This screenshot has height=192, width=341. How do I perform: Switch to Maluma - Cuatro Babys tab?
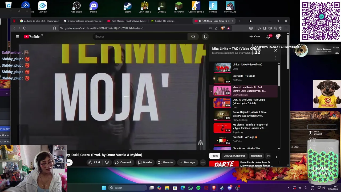pyautogui.click(x=127, y=21)
